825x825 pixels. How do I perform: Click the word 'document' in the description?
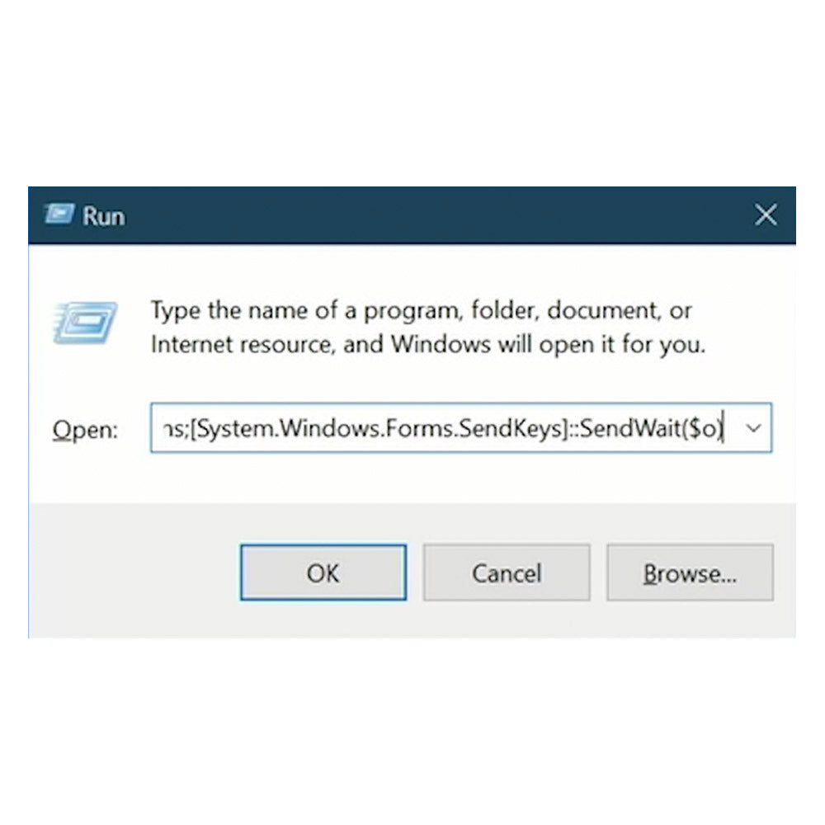(604, 310)
